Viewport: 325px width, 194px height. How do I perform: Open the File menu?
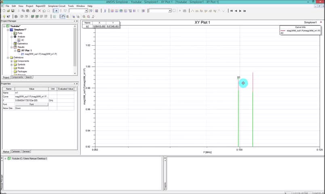[x=7, y=6]
